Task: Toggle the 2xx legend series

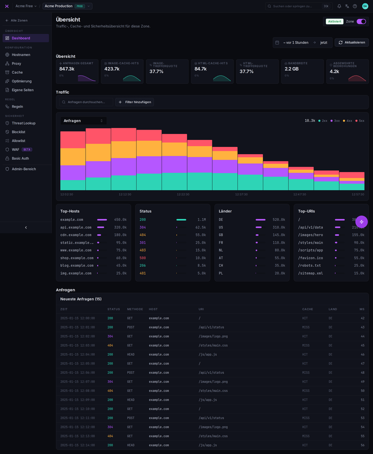Action: point(323,121)
